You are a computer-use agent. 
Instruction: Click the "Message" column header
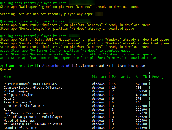pos(159,77)
